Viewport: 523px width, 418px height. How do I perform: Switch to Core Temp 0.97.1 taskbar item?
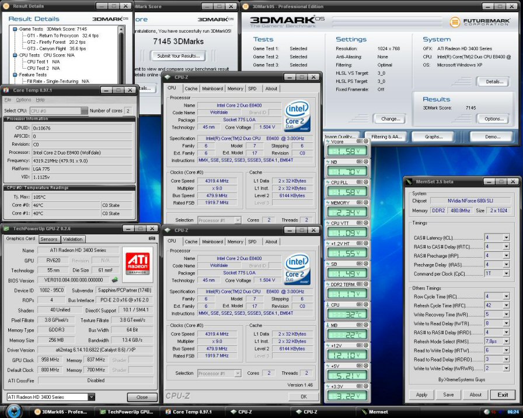189,412
